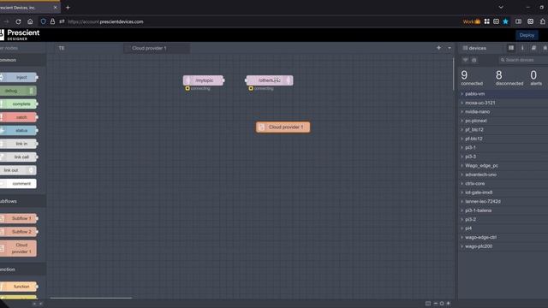Click the comment palette node
Screen dimensions: 548x308
pyautogui.click(x=18, y=184)
